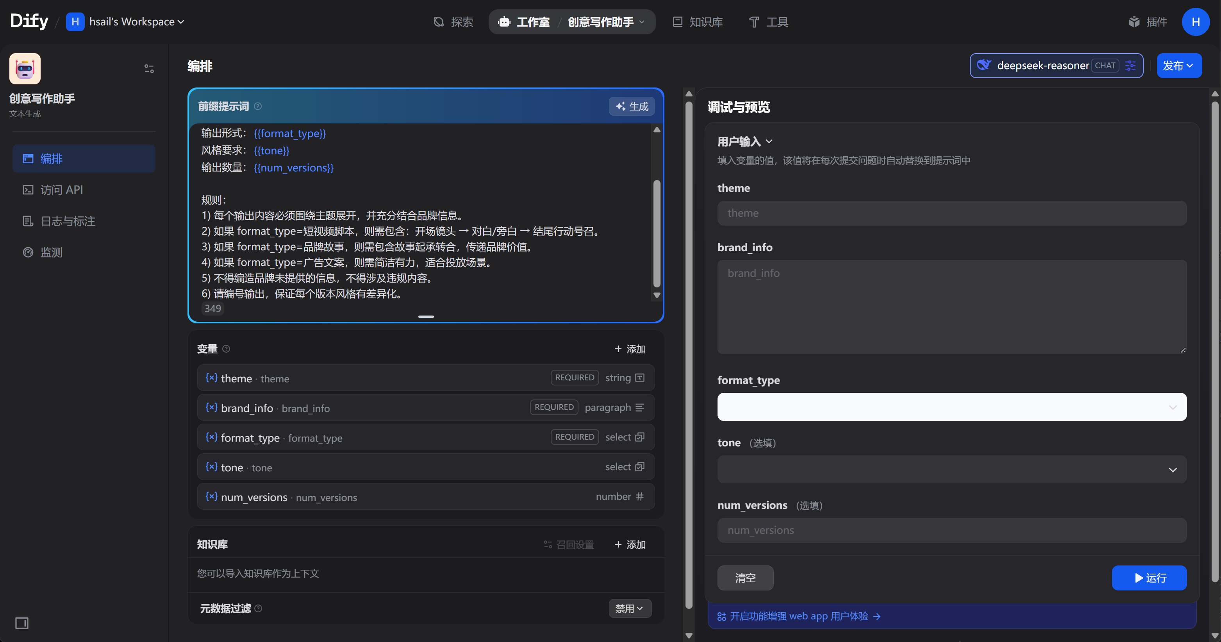
Task: Select the num_versions variable row
Action: click(426, 497)
